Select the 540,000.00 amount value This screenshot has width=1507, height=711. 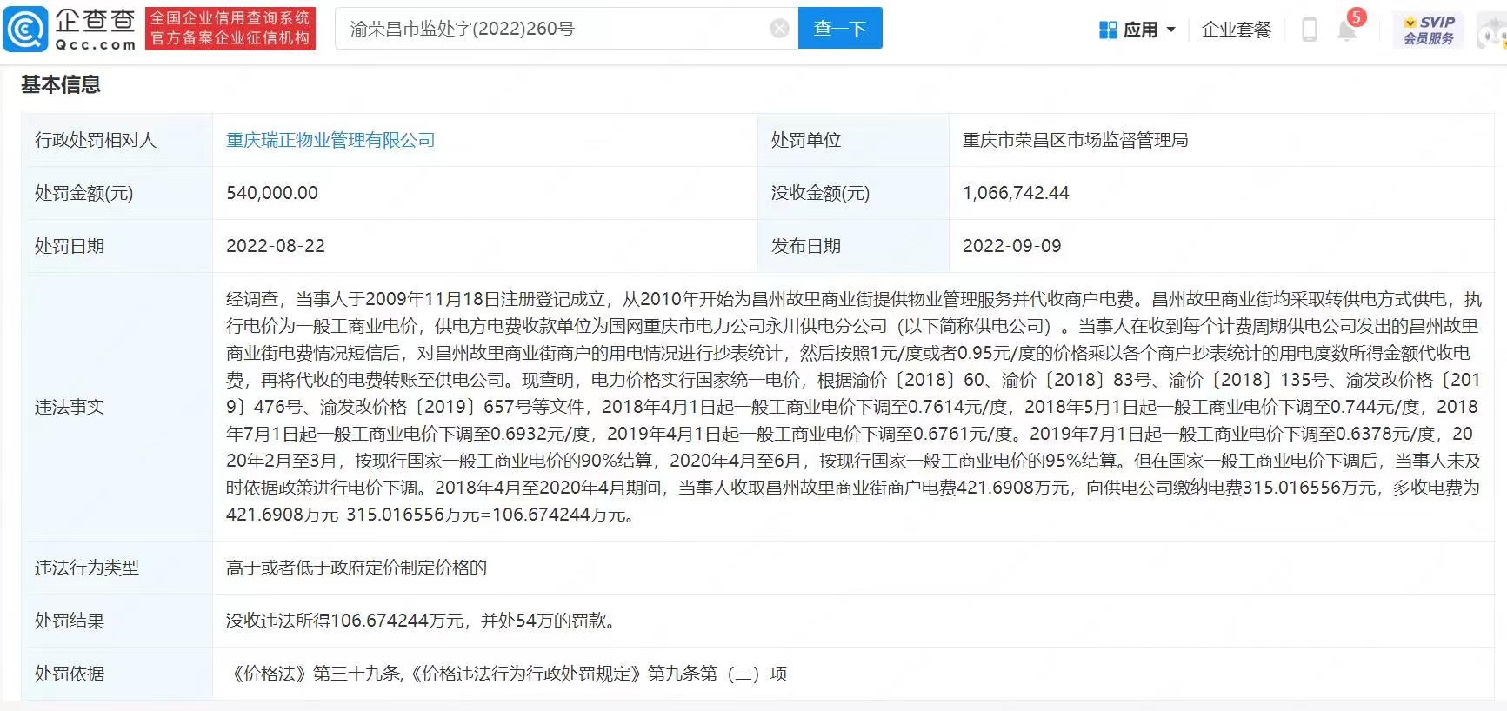click(x=272, y=193)
